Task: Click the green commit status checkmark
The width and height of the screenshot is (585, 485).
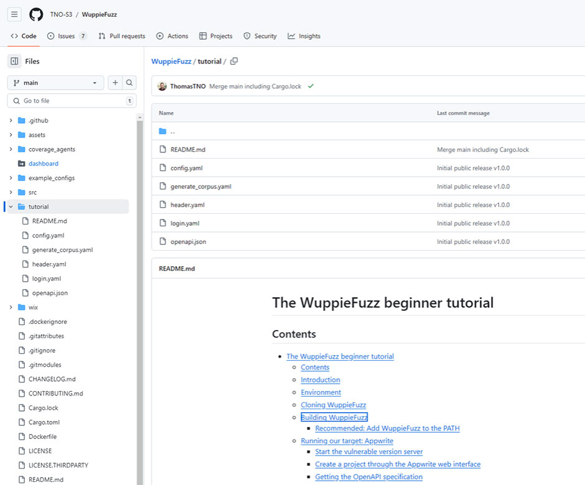Action: (311, 86)
